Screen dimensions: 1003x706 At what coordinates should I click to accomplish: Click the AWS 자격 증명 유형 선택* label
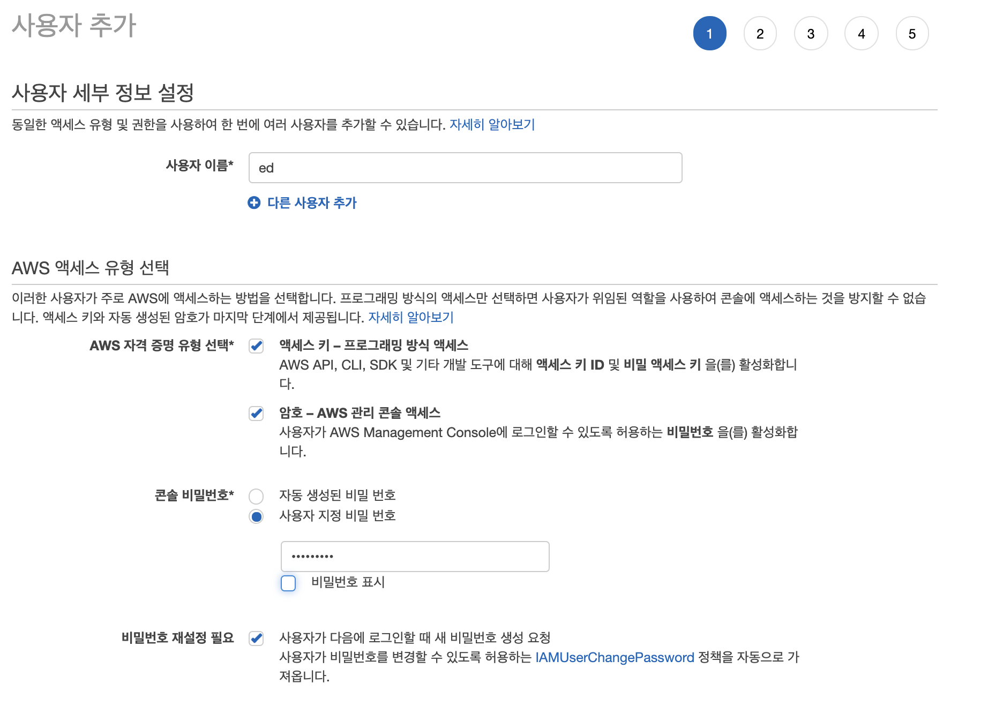(162, 345)
